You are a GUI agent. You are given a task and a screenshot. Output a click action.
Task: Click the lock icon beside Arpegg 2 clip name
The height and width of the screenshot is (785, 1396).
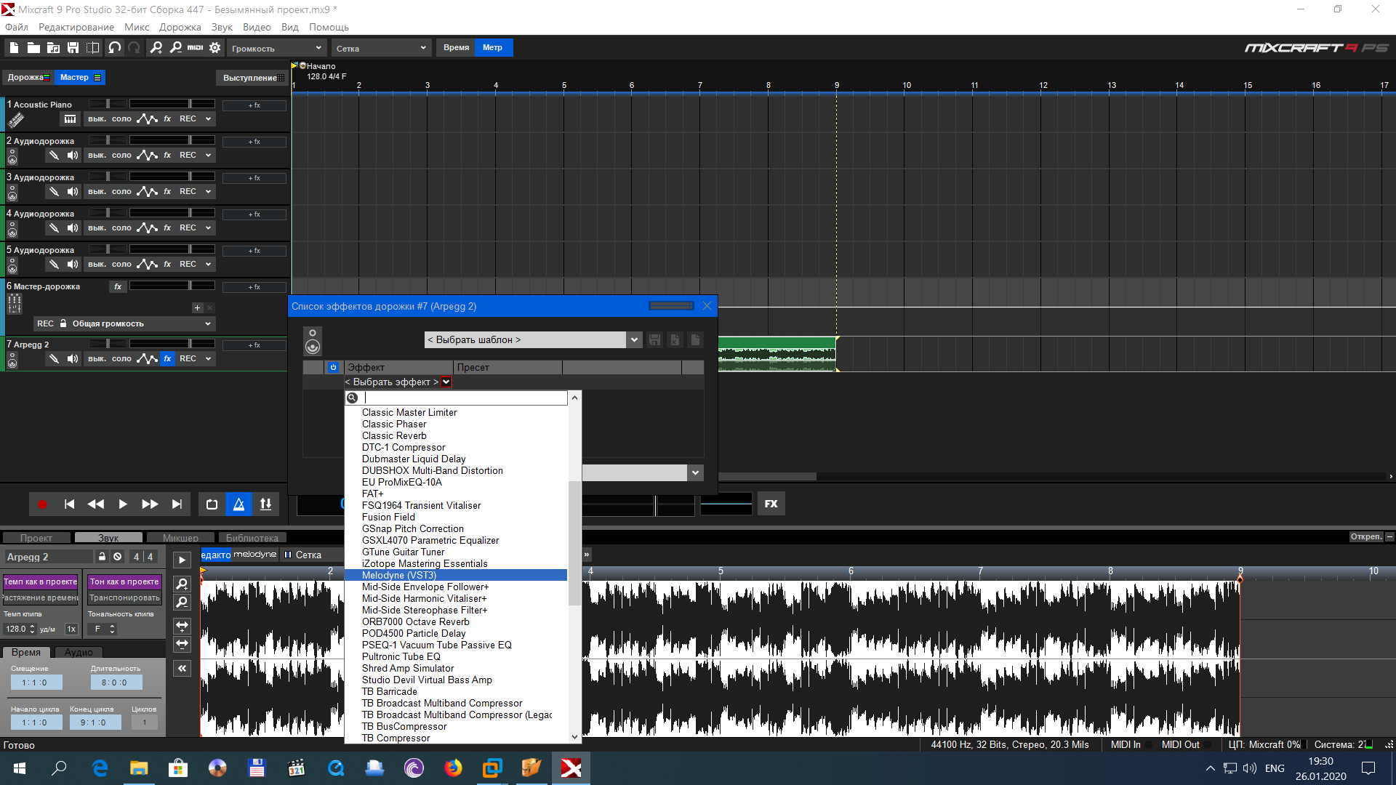pyautogui.click(x=102, y=557)
